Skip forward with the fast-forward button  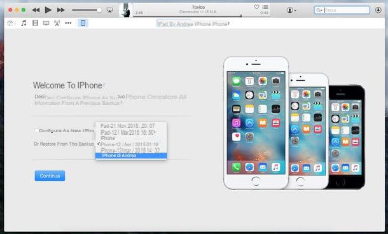click(x=61, y=10)
